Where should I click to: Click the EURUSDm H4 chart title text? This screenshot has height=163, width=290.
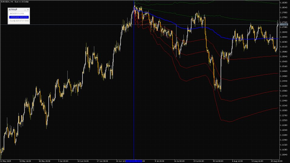[15, 2]
